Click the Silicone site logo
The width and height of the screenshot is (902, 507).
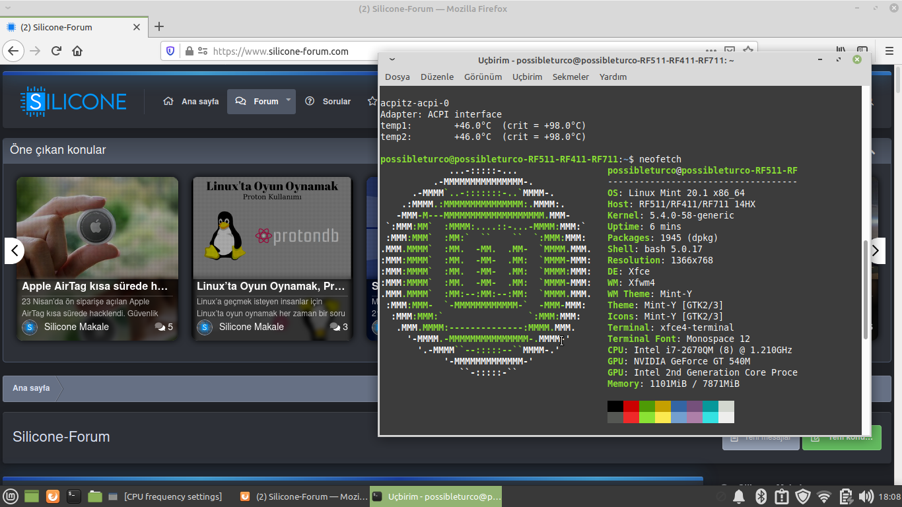pos(73,101)
